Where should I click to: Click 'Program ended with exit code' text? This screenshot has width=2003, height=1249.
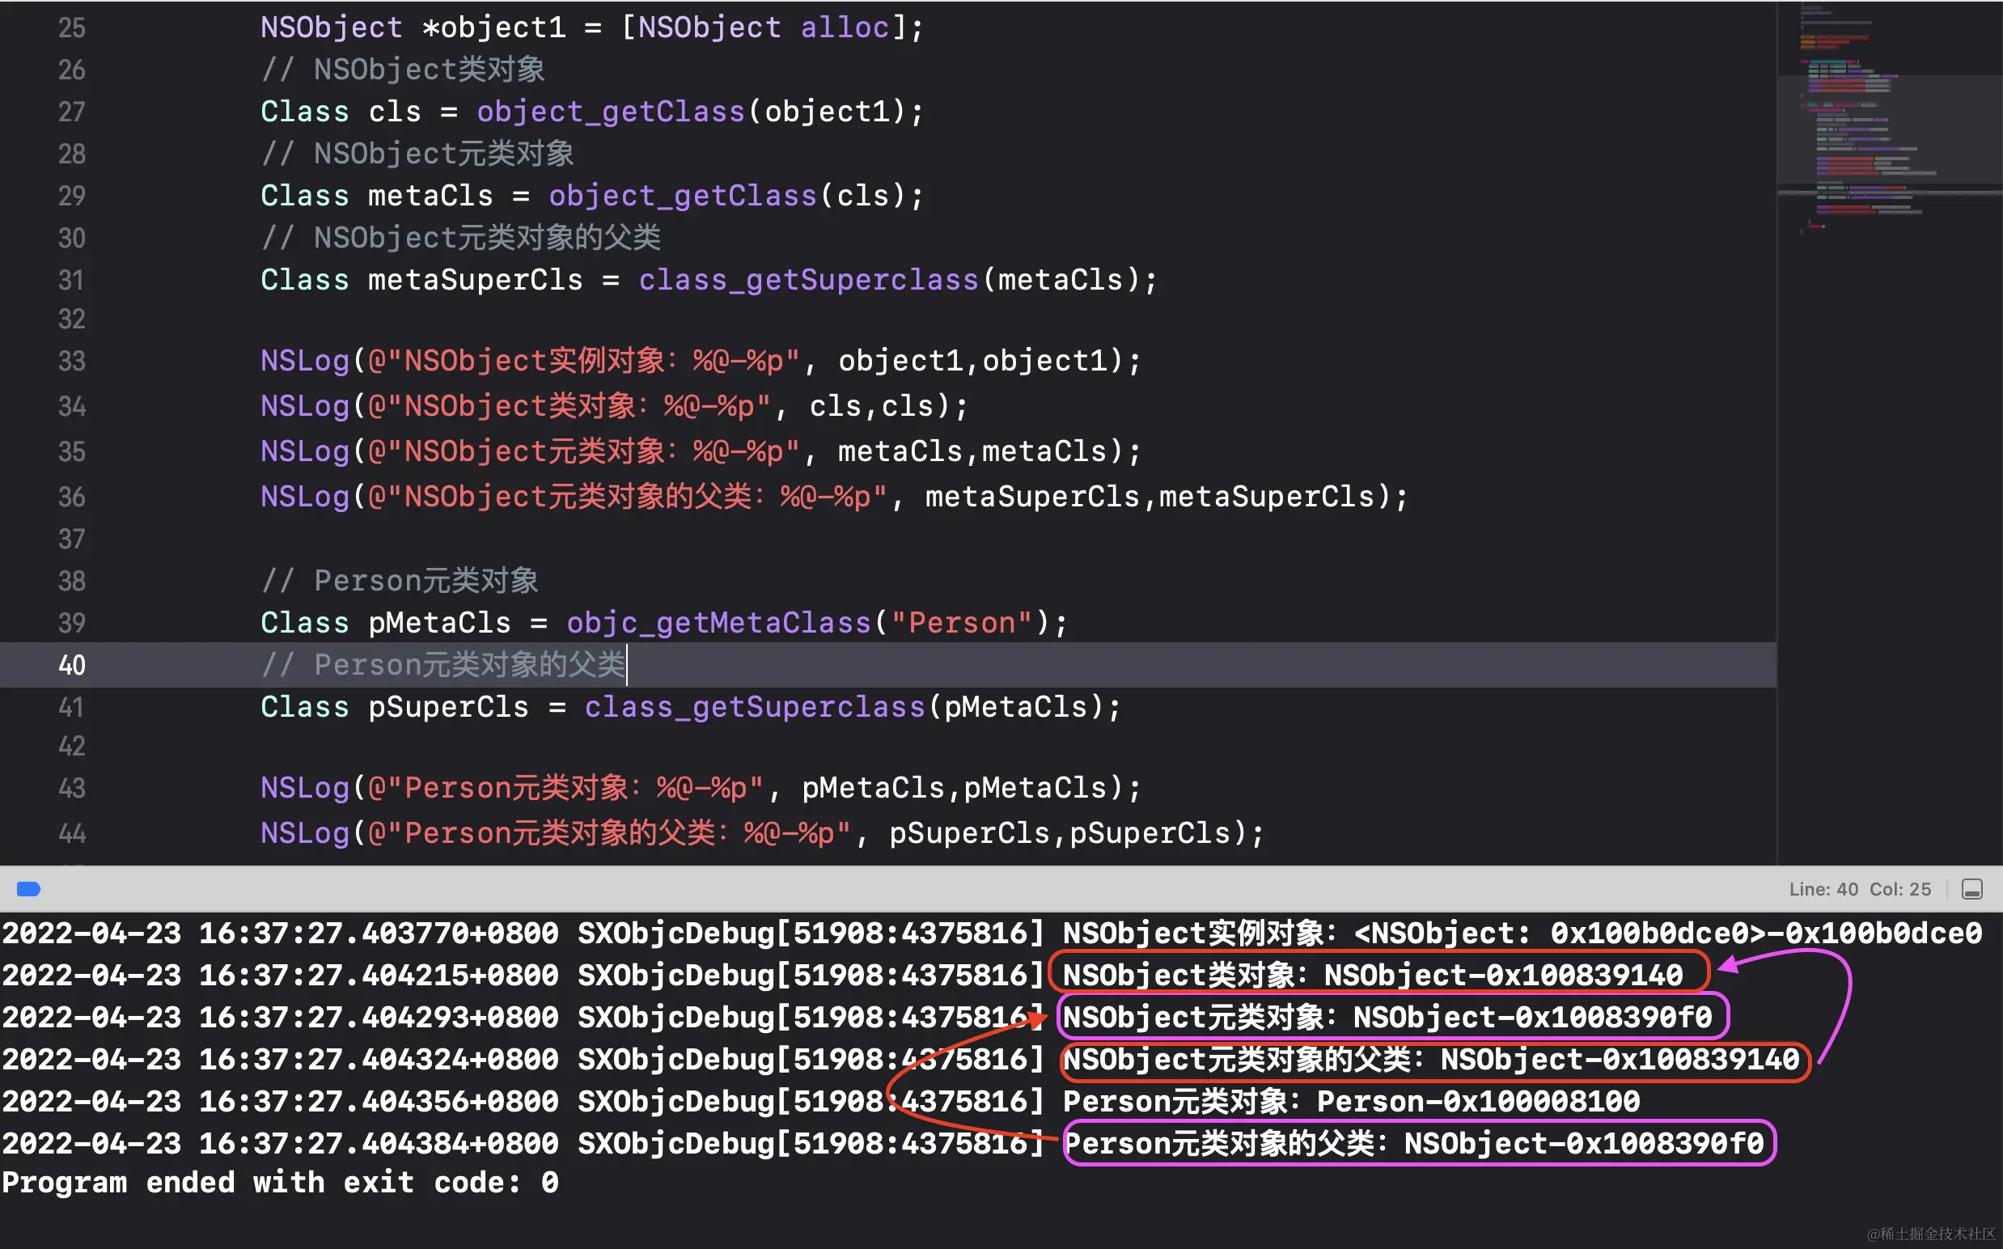pyautogui.click(x=279, y=1183)
